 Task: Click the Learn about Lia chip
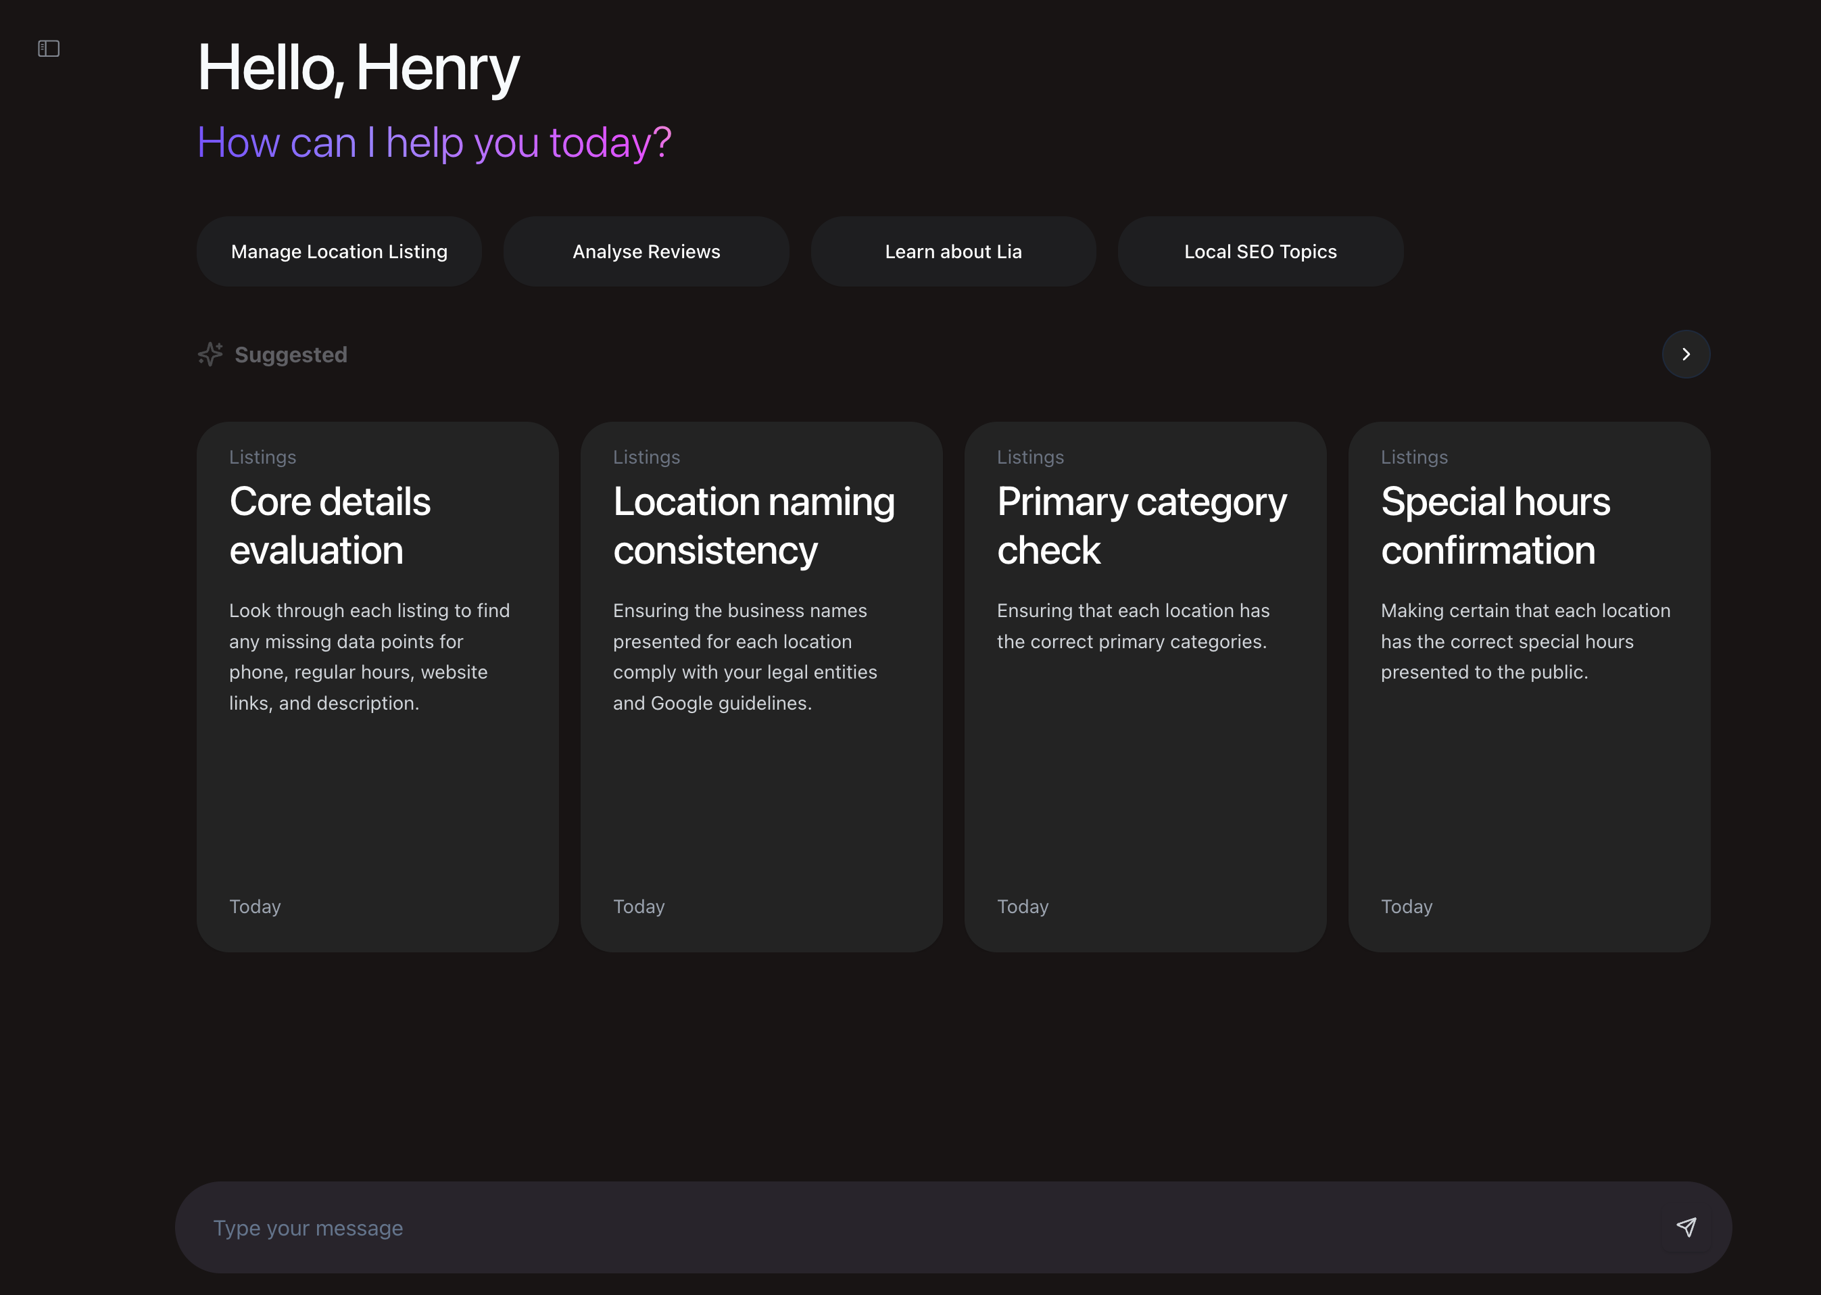click(954, 251)
